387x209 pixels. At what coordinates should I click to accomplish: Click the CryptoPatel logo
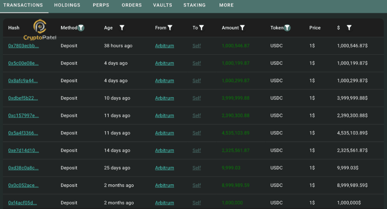tap(40, 30)
